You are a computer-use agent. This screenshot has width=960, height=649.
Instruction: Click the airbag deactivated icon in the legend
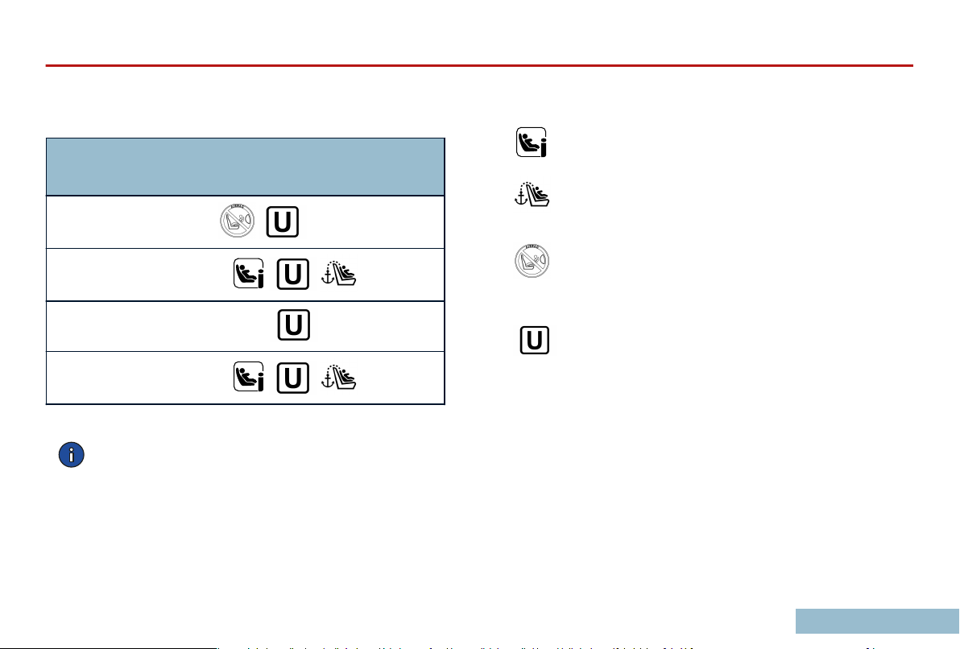click(532, 261)
